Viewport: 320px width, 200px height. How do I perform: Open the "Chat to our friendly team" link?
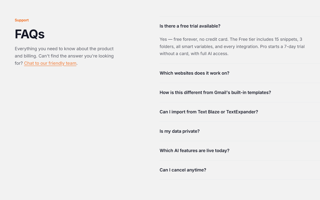point(50,63)
